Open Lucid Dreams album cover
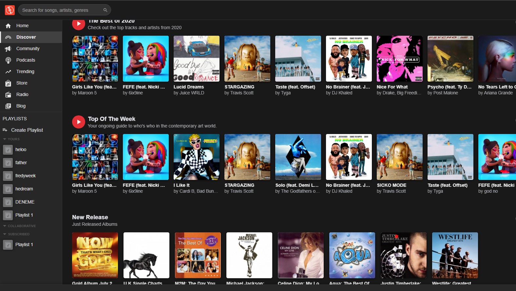Viewport: 516px width, 291px height. [196, 59]
